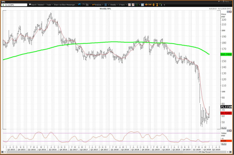Click the Search magnifier icon
Screen dimensions: 234x155
[30, 5]
